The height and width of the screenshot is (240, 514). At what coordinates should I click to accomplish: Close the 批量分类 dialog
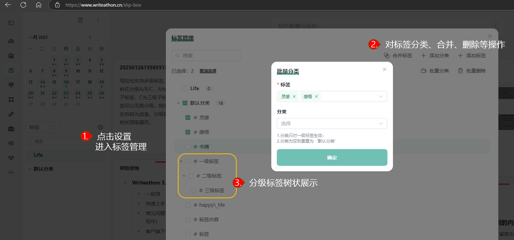point(384,69)
